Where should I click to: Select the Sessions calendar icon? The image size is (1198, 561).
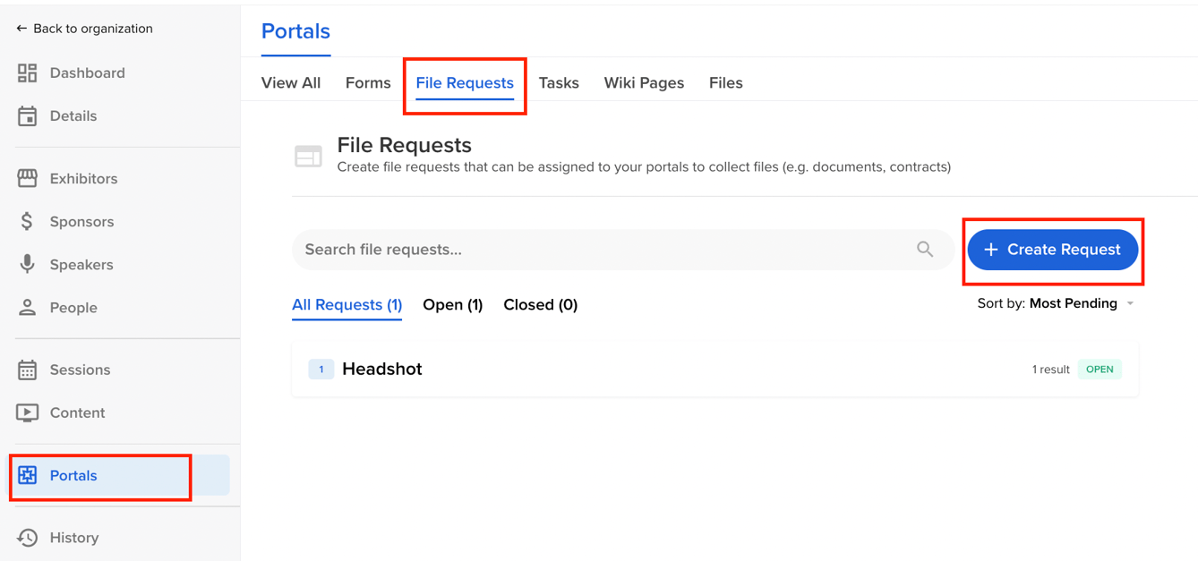click(x=27, y=370)
